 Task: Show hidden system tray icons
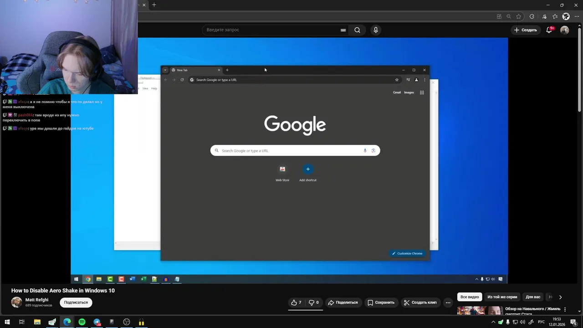[493, 322]
